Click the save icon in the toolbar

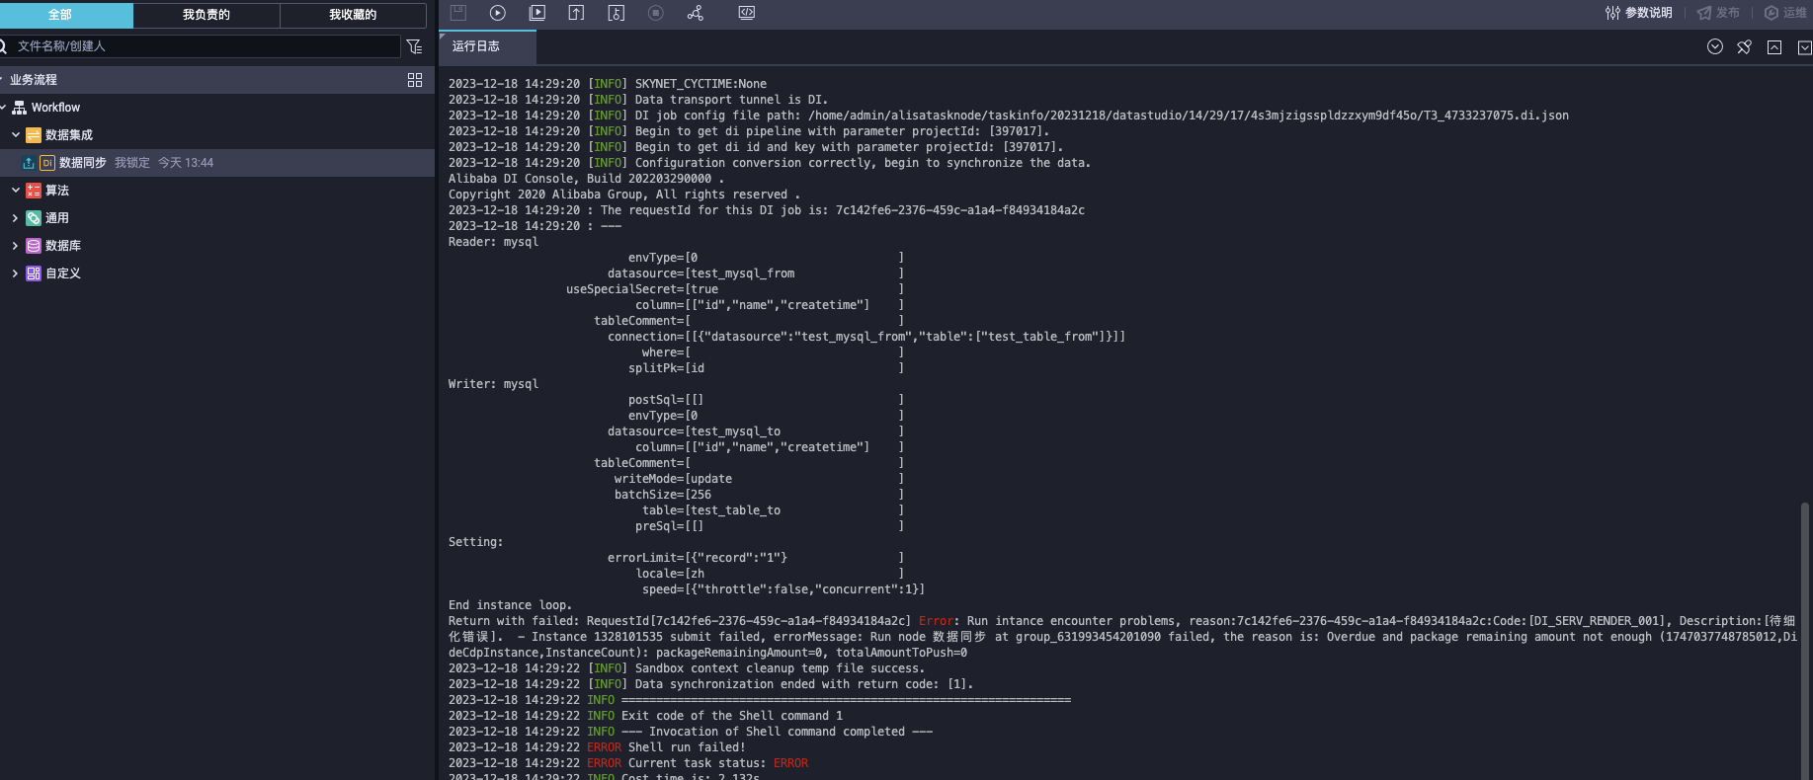pyautogui.click(x=457, y=13)
